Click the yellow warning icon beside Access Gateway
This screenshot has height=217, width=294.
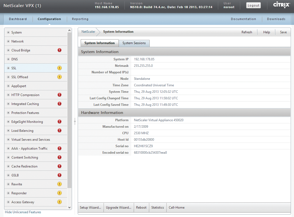pyautogui.click(x=60, y=202)
